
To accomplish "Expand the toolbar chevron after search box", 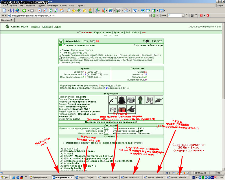I will pos(187,15).
